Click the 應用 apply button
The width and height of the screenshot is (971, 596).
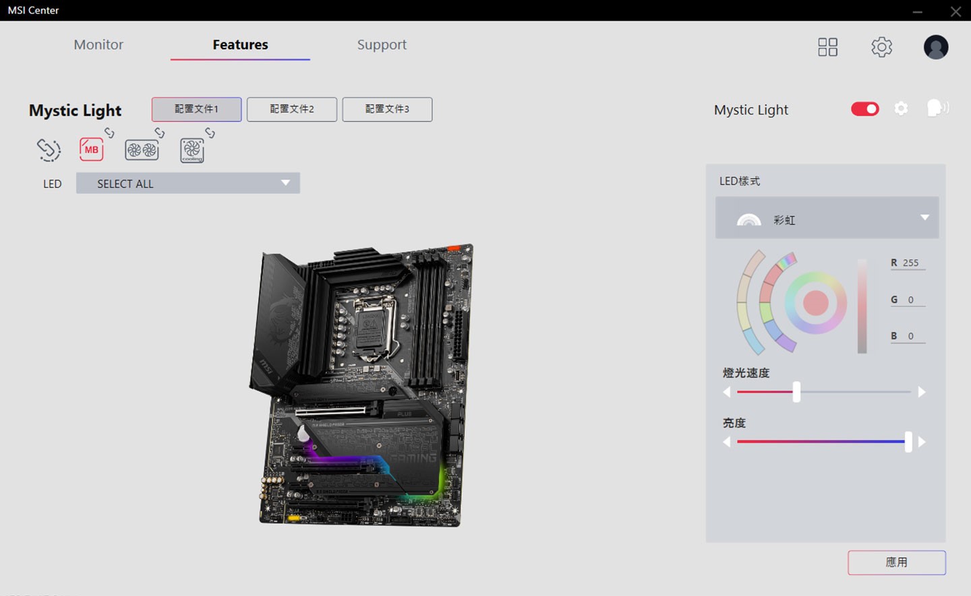(x=896, y=562)
